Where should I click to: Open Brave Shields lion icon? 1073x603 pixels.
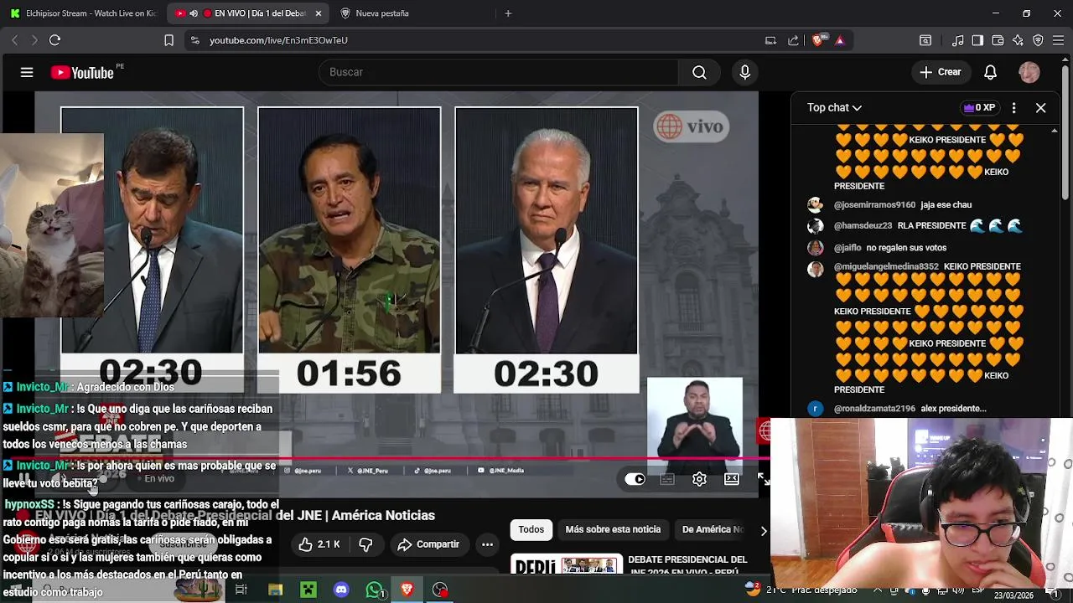[x=818, y=40]
